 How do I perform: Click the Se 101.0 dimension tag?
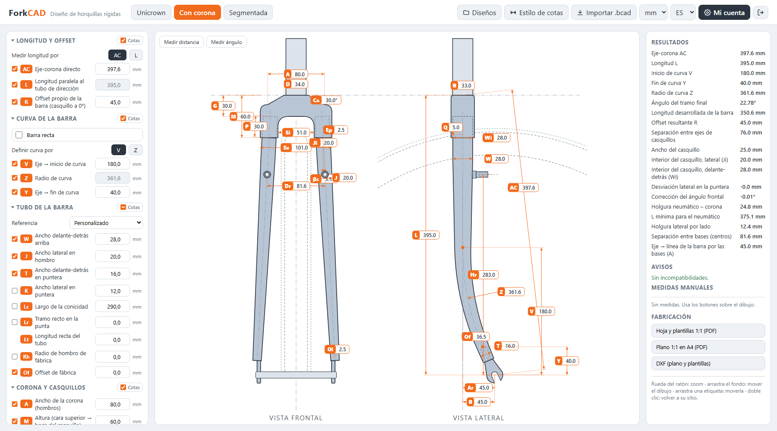[x=296, y=147]
